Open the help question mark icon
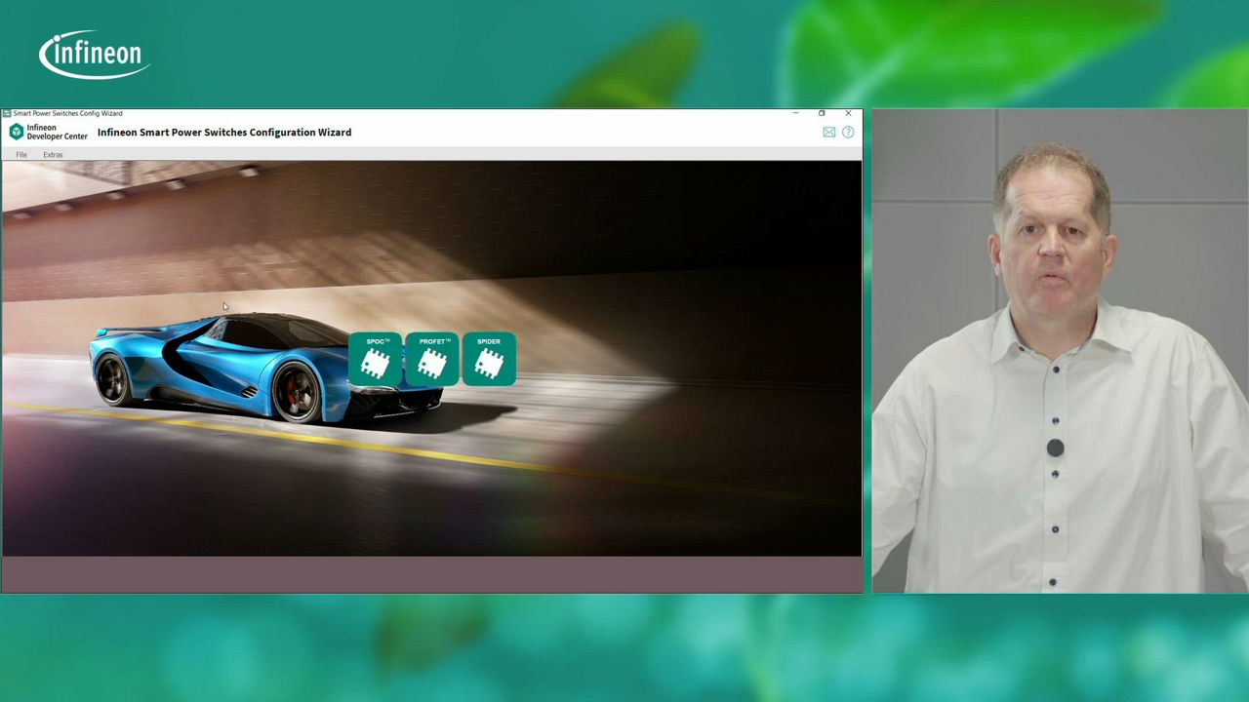This screenshot has width=1249, height=702. click(848, 133)
